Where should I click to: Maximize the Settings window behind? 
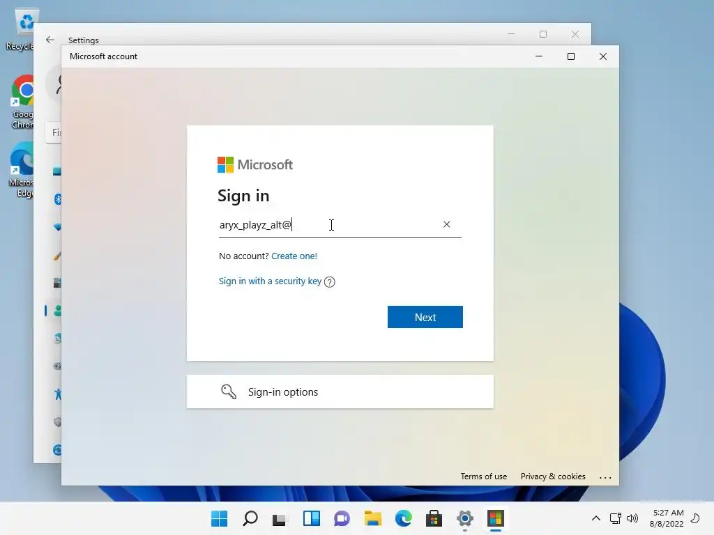pyautogui.click(x=542, y=34)
